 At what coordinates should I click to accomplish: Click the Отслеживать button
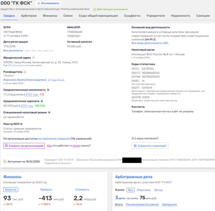[49, 3]
